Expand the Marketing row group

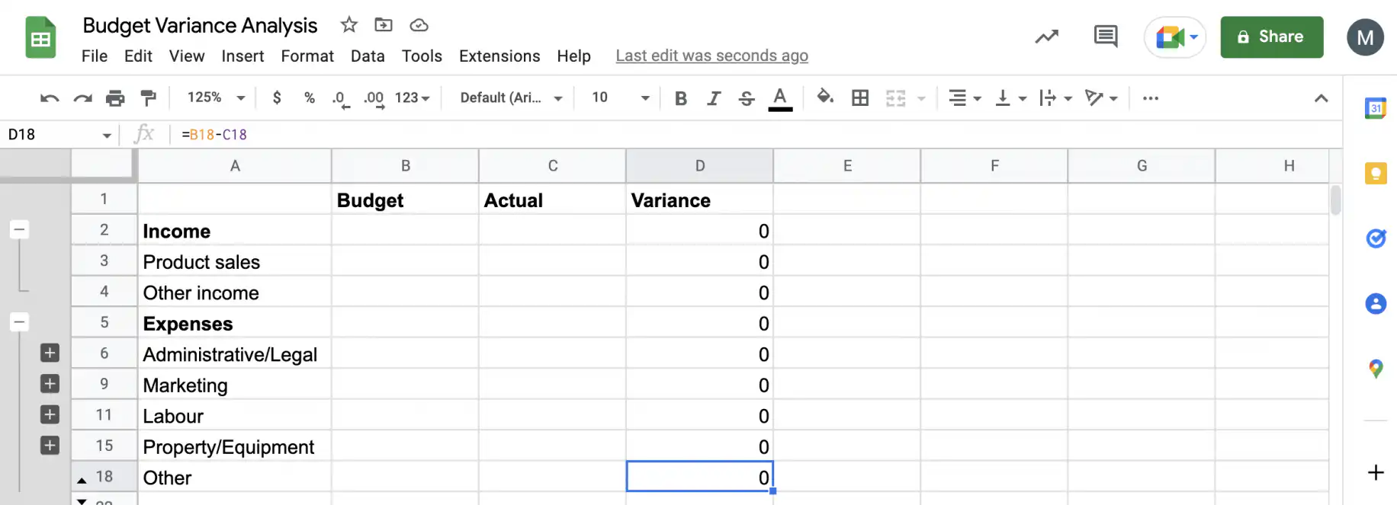point(50,384)
